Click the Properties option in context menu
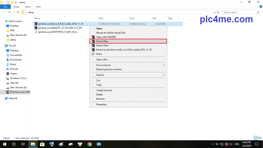 [101, 105]
